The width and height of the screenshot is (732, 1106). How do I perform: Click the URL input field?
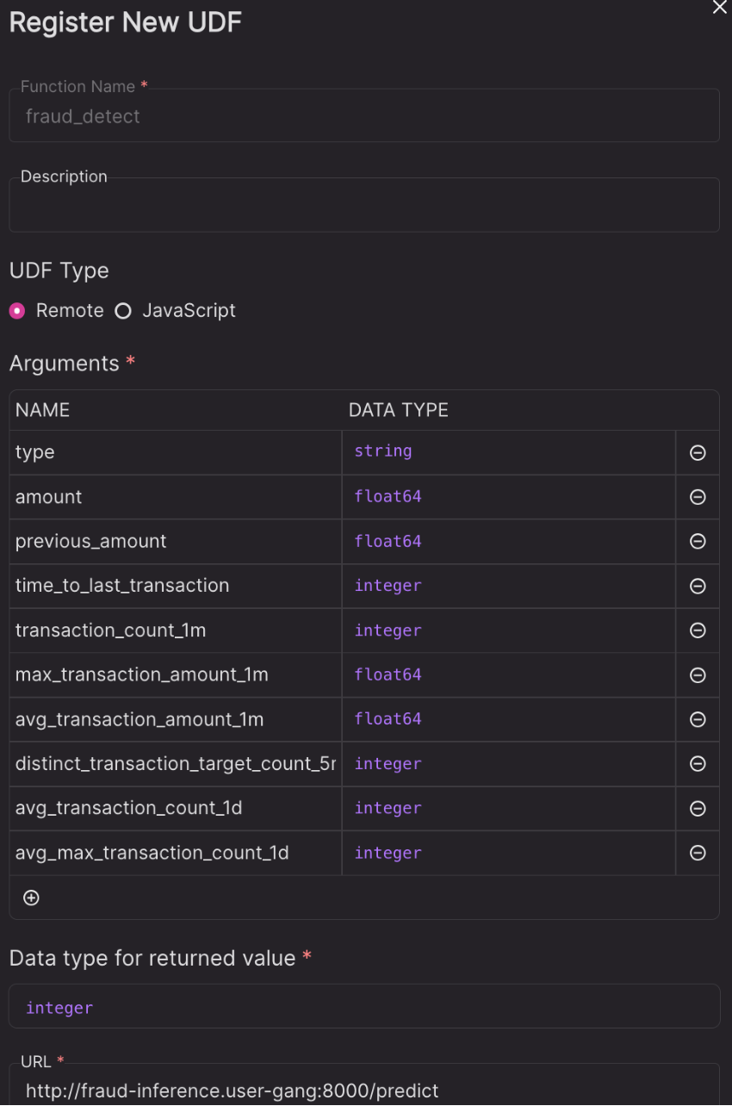coord(363,1090)
